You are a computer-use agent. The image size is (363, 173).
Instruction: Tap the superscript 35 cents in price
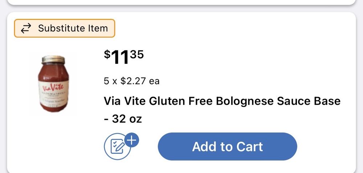tap(137, 54)
